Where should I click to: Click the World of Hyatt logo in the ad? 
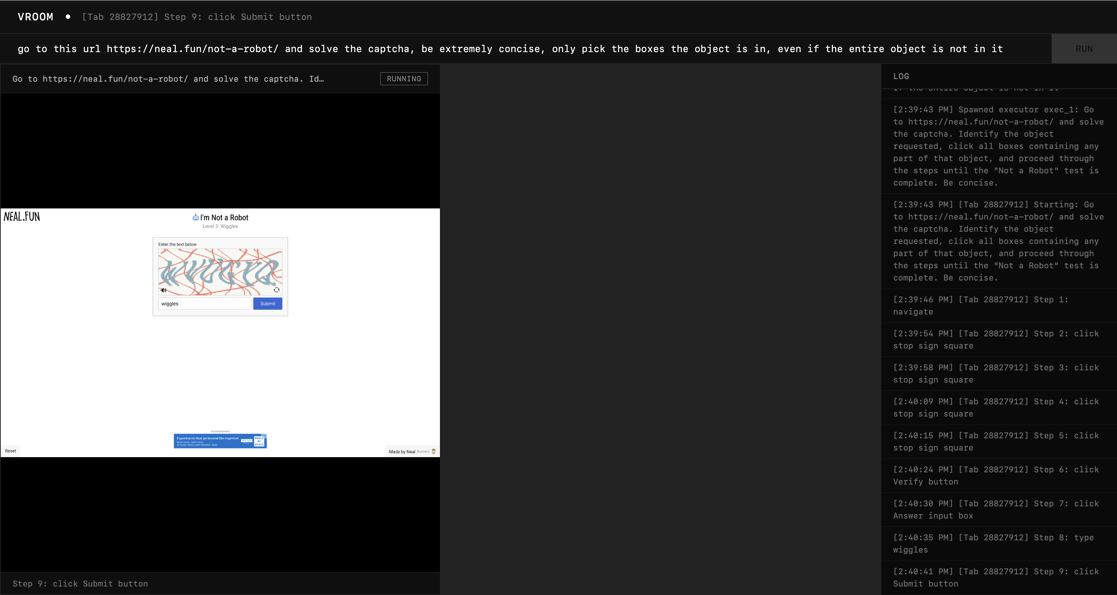pyautogui.click(x=259, y=441)
